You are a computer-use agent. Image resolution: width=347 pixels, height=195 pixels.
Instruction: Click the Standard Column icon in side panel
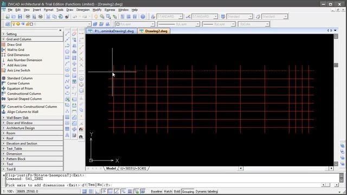click(3, 78)
